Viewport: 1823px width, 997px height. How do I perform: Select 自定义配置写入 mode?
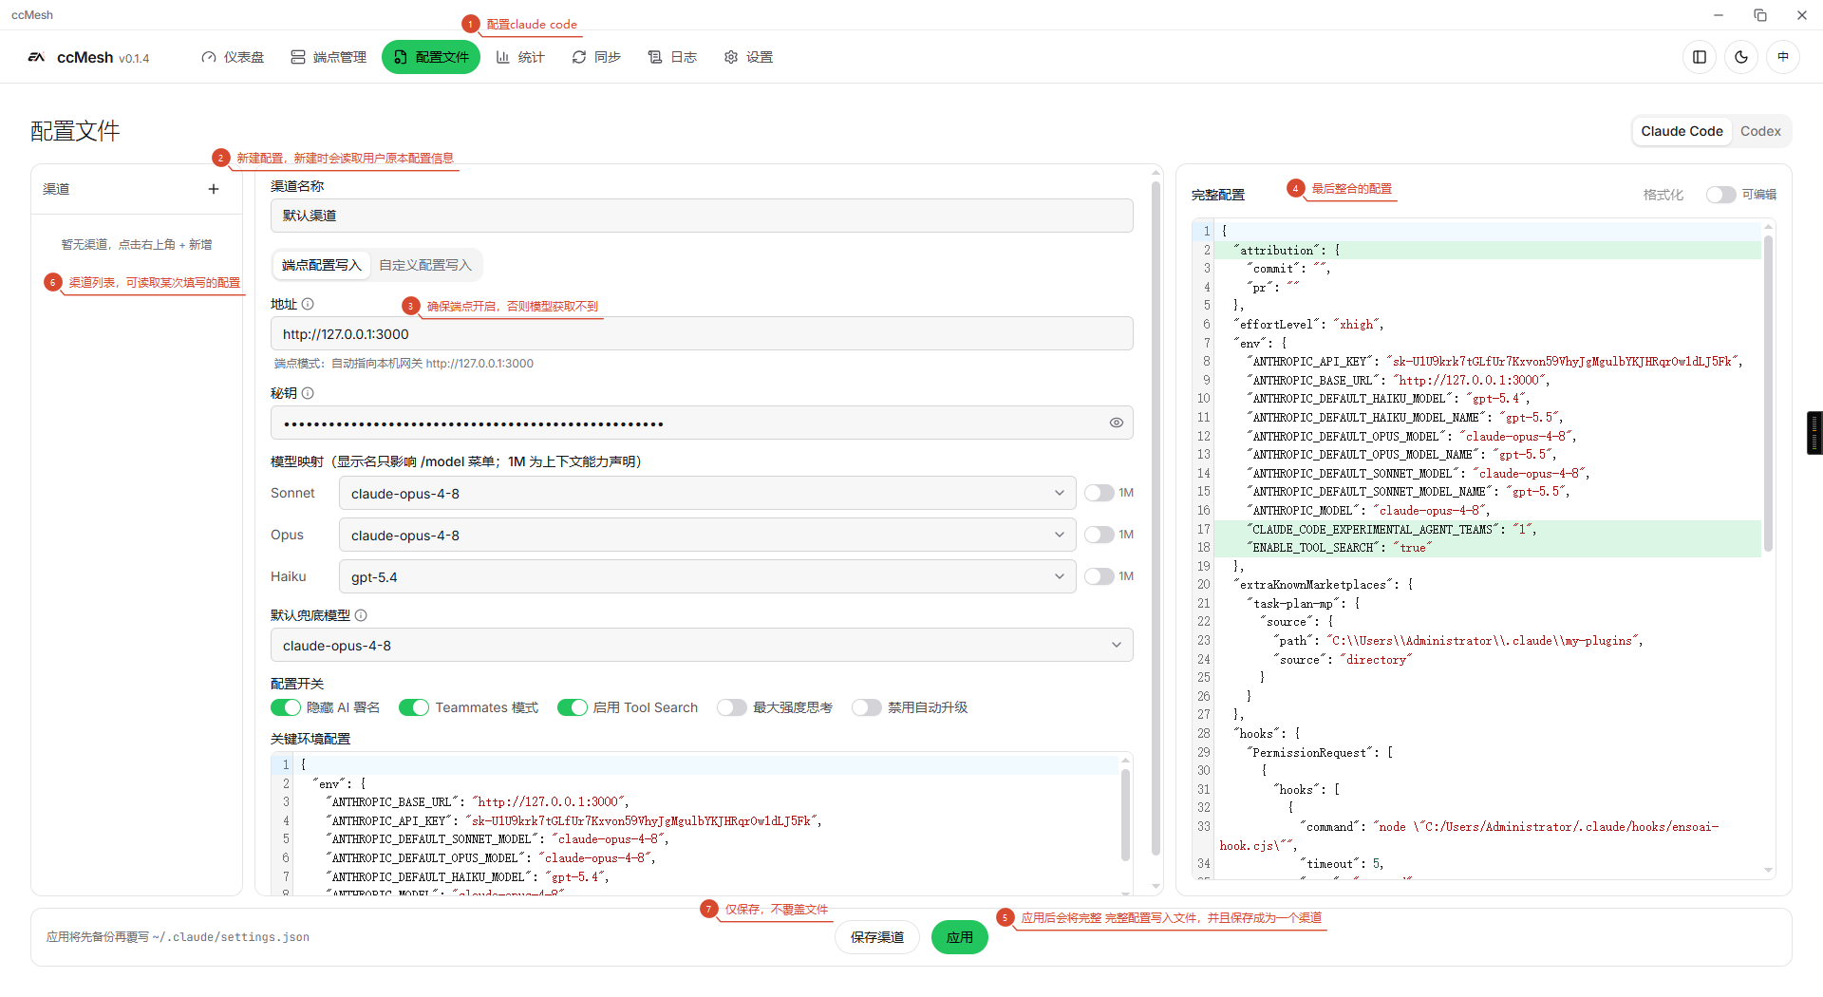pyautogui.click(x=425, y=265)
